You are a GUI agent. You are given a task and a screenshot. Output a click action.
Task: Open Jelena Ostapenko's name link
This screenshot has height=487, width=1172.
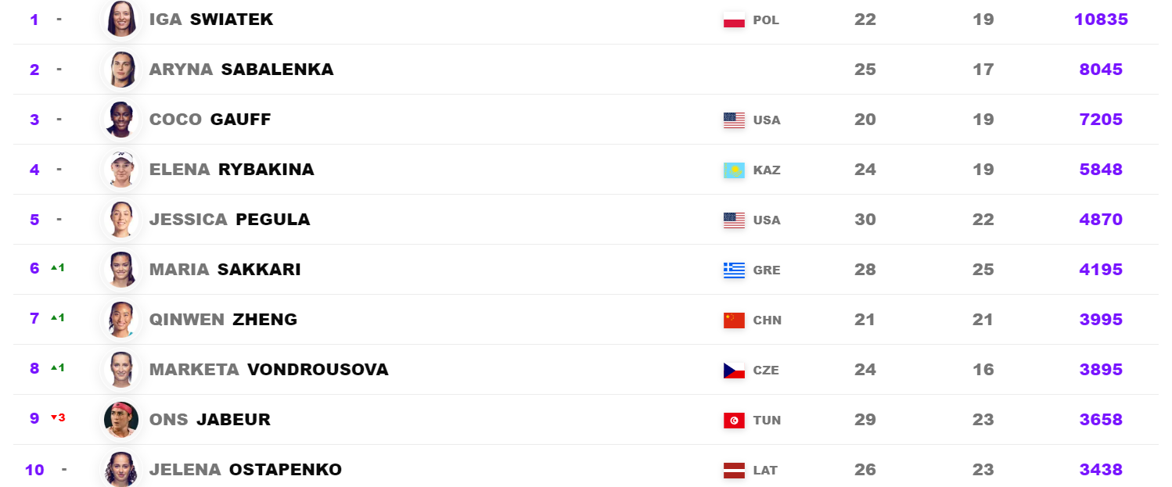click(x=245, y=470)
